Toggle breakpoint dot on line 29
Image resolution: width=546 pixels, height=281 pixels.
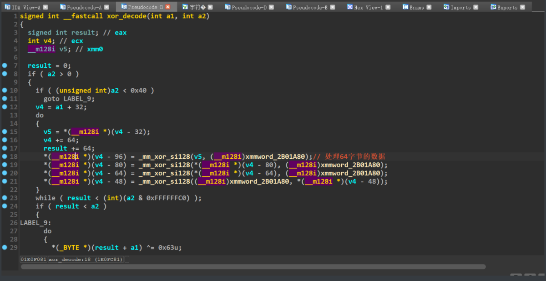click(x=5, y=247)
